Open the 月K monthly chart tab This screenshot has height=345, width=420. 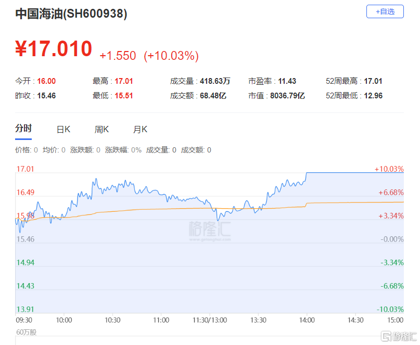[140, 130]
